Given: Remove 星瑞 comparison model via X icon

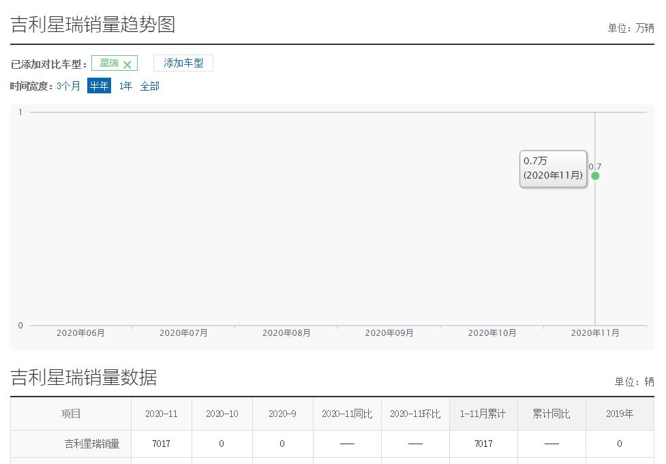Looking at the screenshot, I should click(x=127, y=65).
